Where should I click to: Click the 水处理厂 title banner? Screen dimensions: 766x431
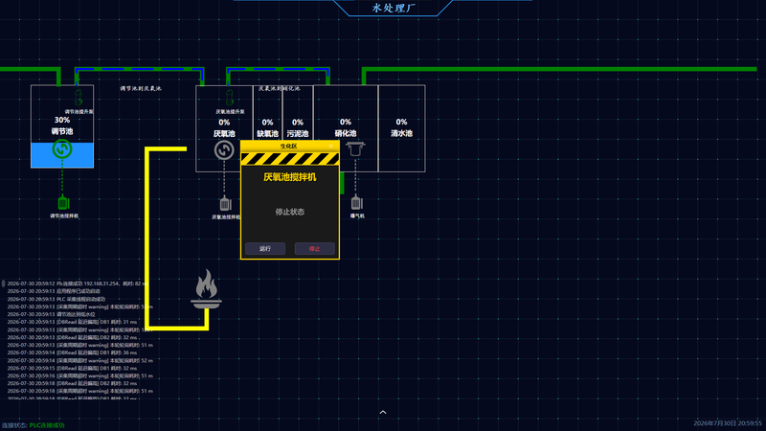394,8
